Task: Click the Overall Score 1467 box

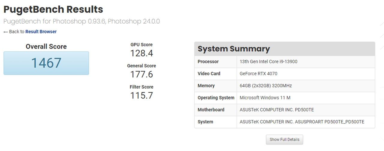Action: click(46, 63)
